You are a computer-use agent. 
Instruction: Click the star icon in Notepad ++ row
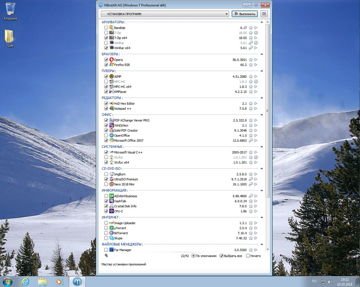tap(251, 109)
